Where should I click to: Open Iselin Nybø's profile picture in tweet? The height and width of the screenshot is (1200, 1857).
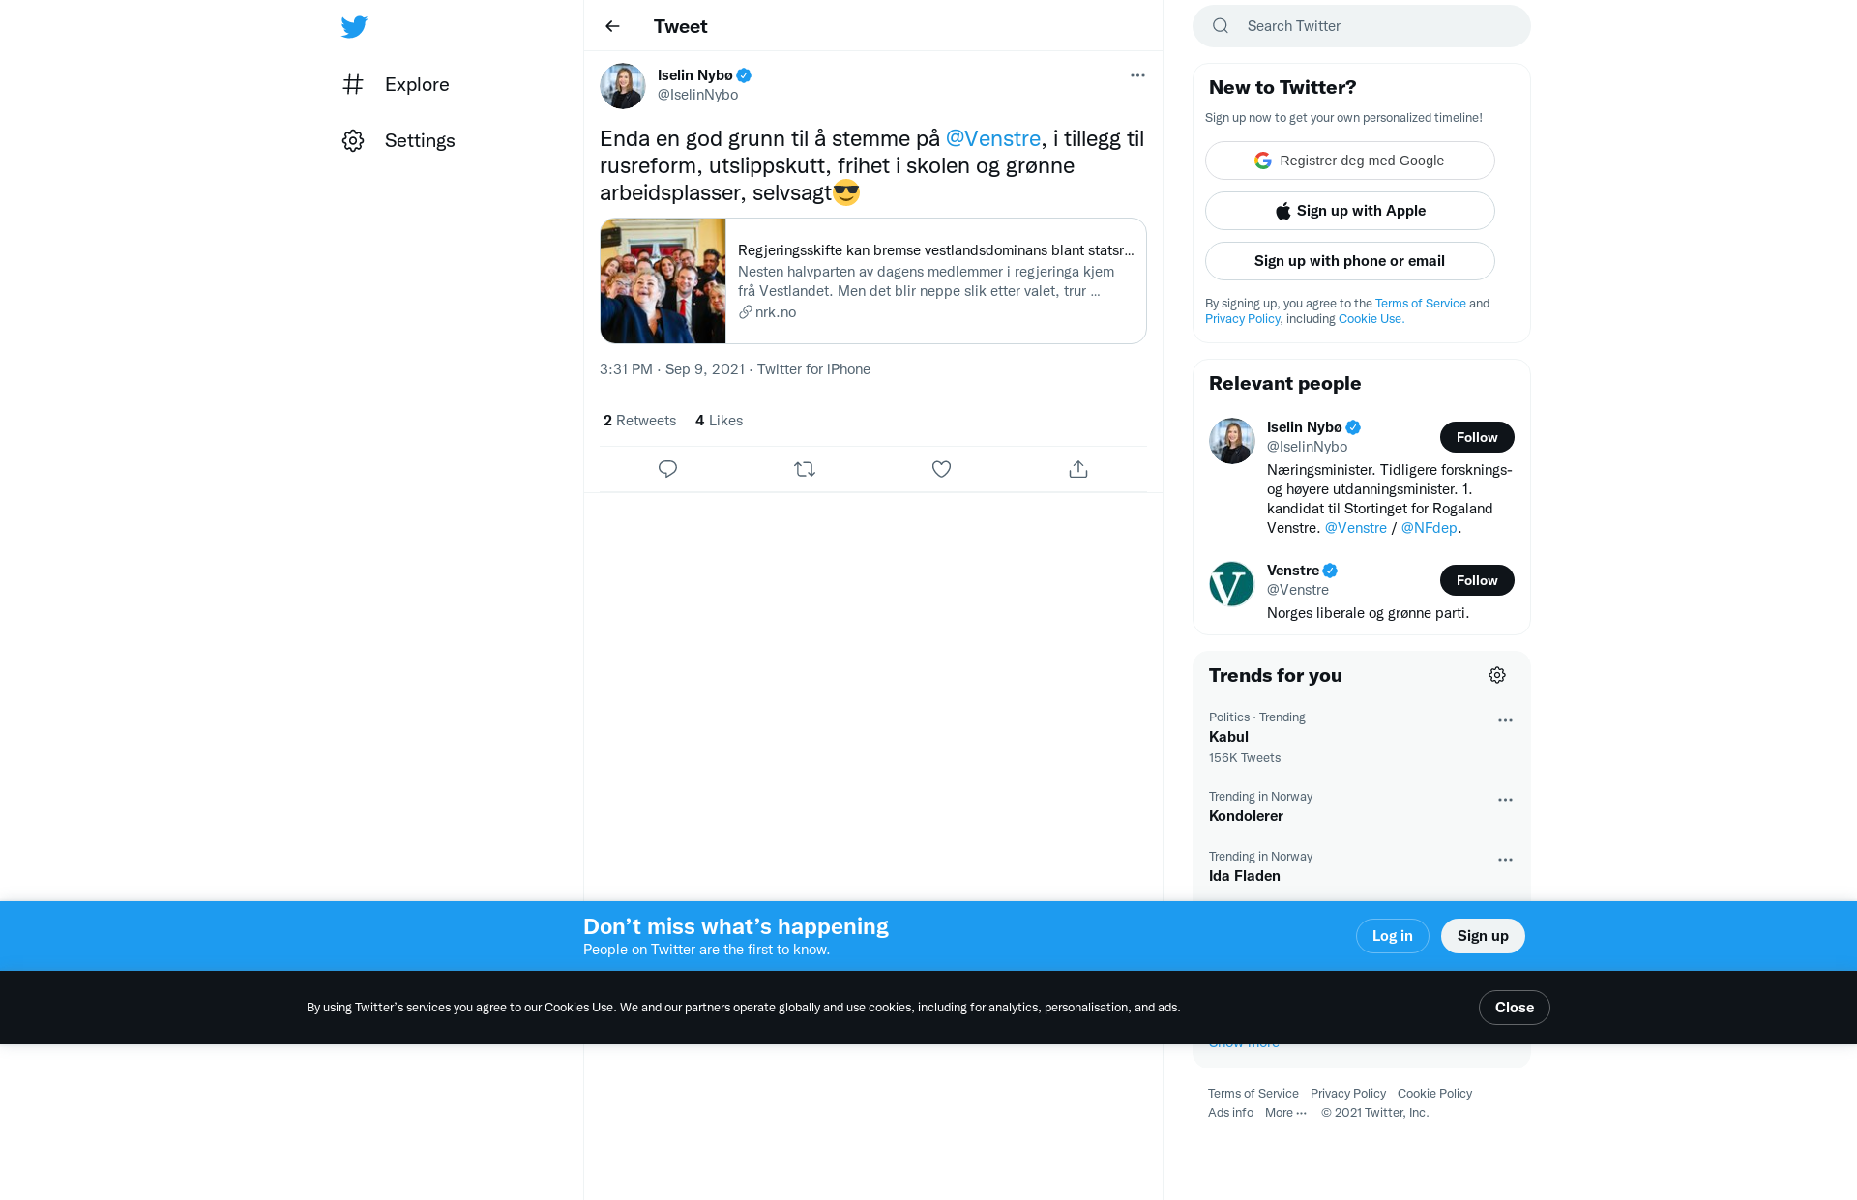click(623, 86)
